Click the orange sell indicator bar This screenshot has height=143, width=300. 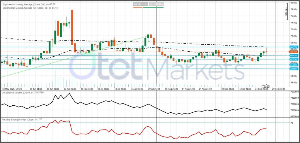pyautogui.click(x=137, y=8)
